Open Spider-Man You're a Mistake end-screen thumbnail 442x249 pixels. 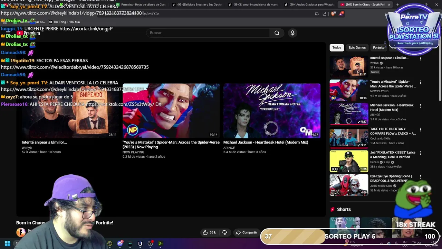pyautogui.click(x=171, y=111)
